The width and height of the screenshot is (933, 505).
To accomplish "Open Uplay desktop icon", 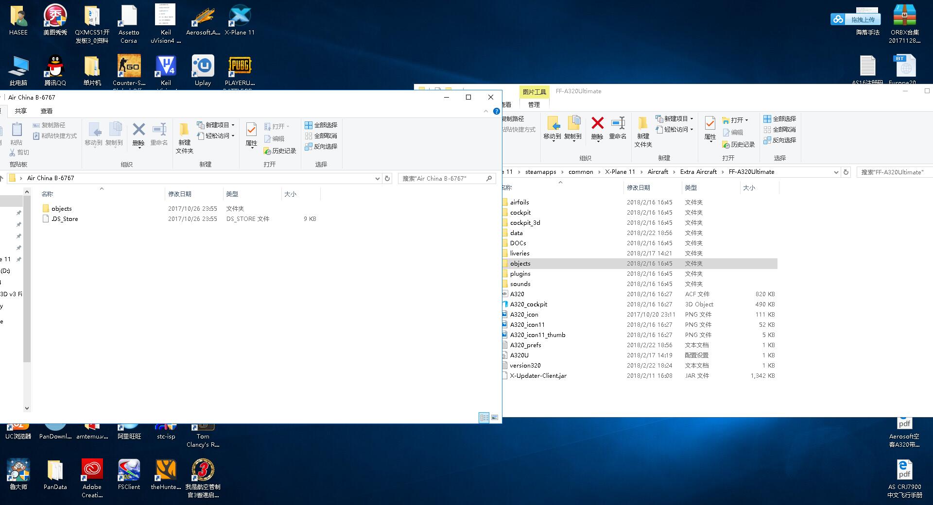I will click(203, 70).
